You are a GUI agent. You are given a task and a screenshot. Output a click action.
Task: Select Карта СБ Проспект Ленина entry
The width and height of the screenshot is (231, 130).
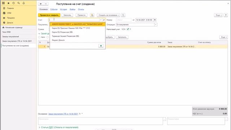78,28
